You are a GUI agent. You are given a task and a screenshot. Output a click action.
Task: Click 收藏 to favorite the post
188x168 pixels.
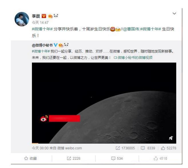point(31,158)
